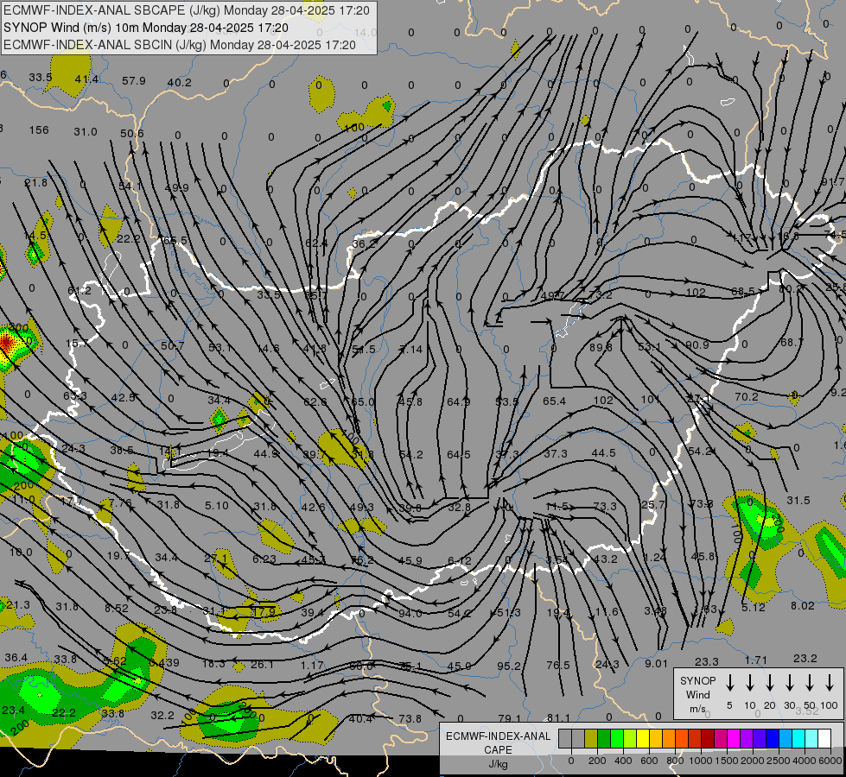Screen dimensions: 846x777
Task: Click the map value 36.4
Action: pyautogui.click(x=16, y=657)
